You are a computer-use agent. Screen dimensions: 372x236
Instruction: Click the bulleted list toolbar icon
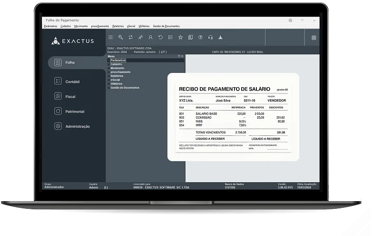click(170, 37)
